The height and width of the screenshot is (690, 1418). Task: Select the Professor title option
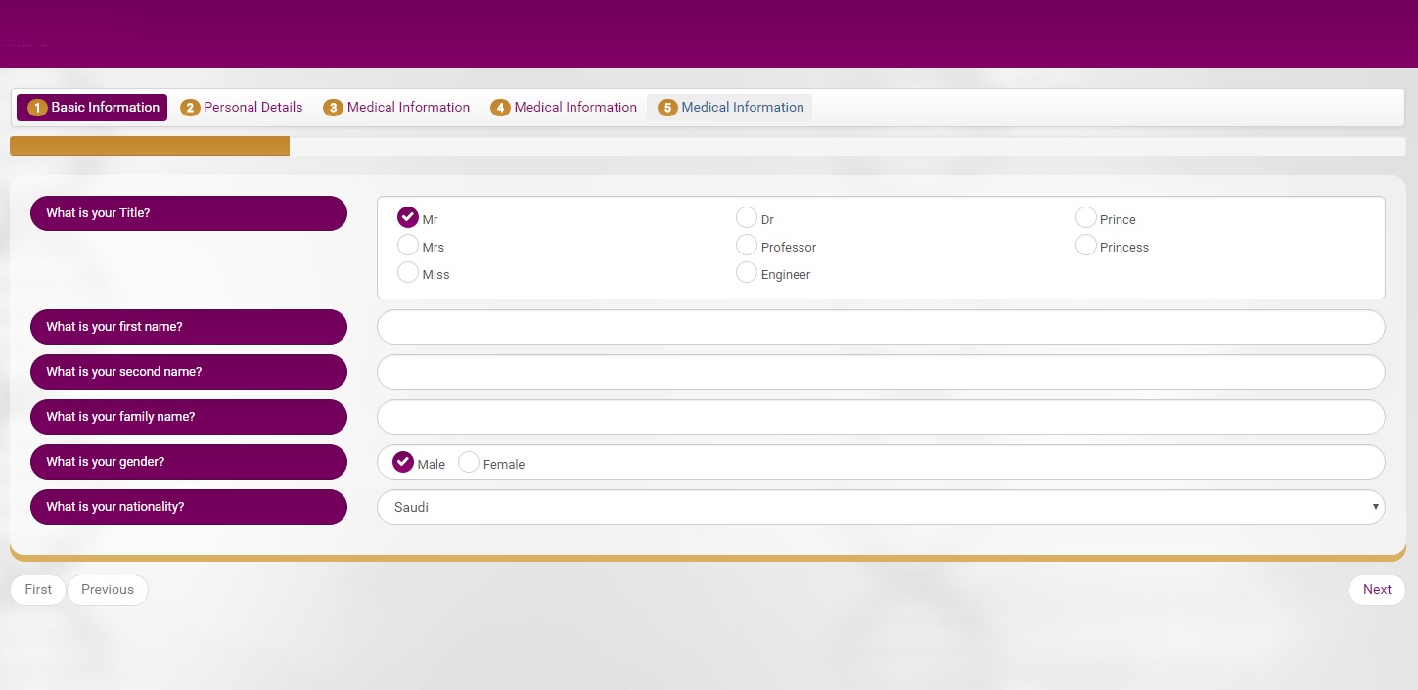pos(747,245)
